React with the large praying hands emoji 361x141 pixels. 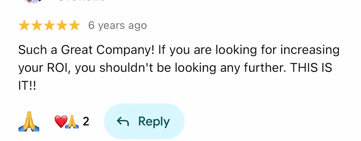click(29, 122)
